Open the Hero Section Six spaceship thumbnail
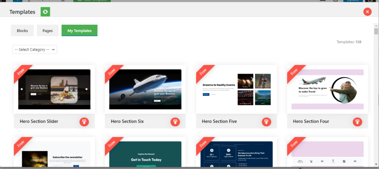 [x=145, y=89]
